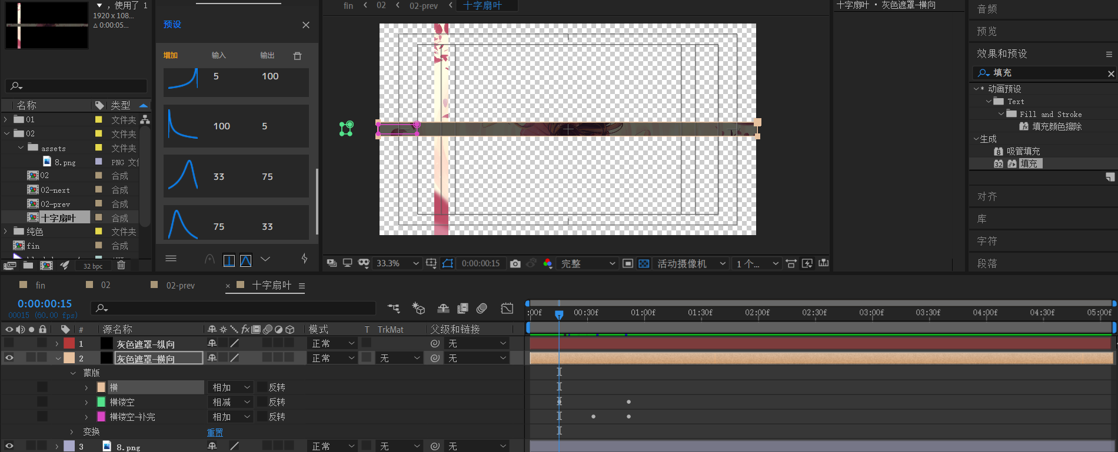
Task: Open the channel and color management icon
Action: point(548,263)
